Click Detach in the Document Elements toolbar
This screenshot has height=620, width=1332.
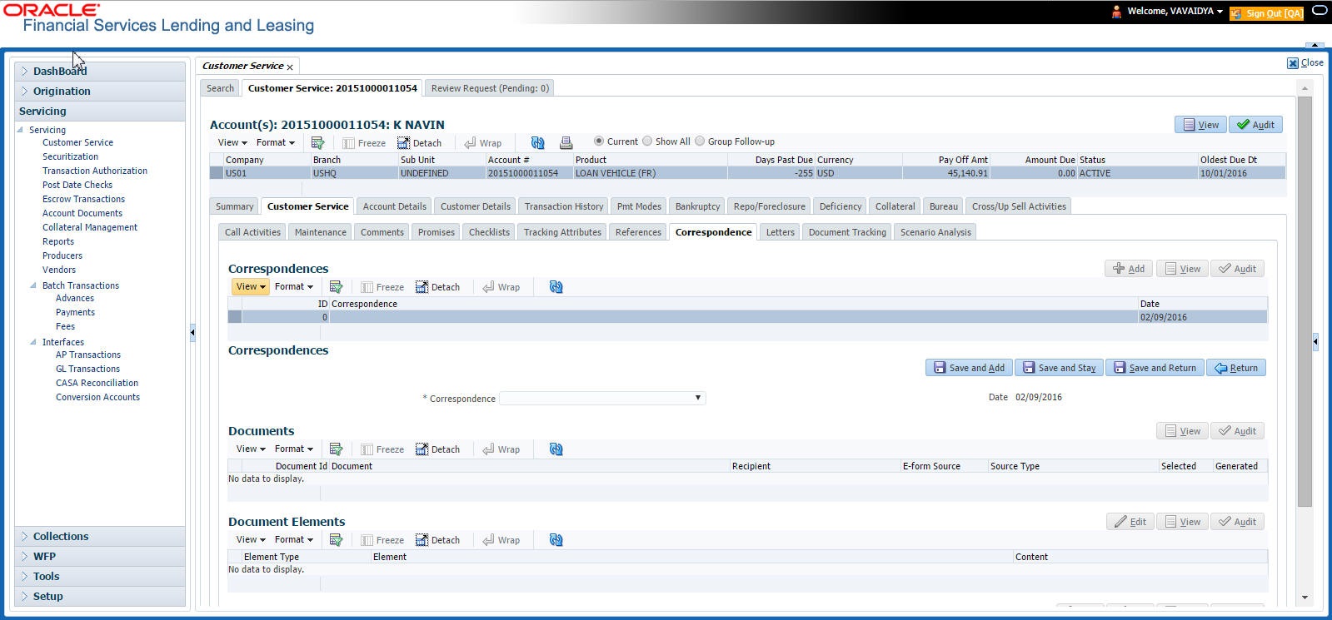(438, 540)
